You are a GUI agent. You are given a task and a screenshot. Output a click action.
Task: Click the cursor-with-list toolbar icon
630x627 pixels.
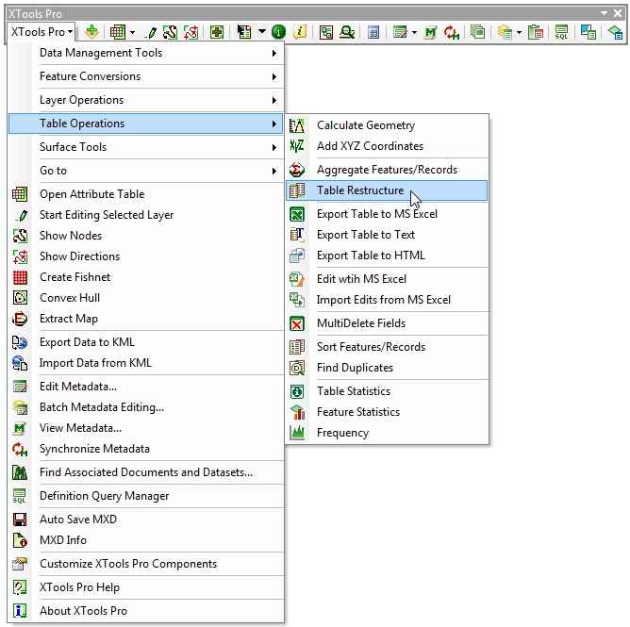click(244, 32)
